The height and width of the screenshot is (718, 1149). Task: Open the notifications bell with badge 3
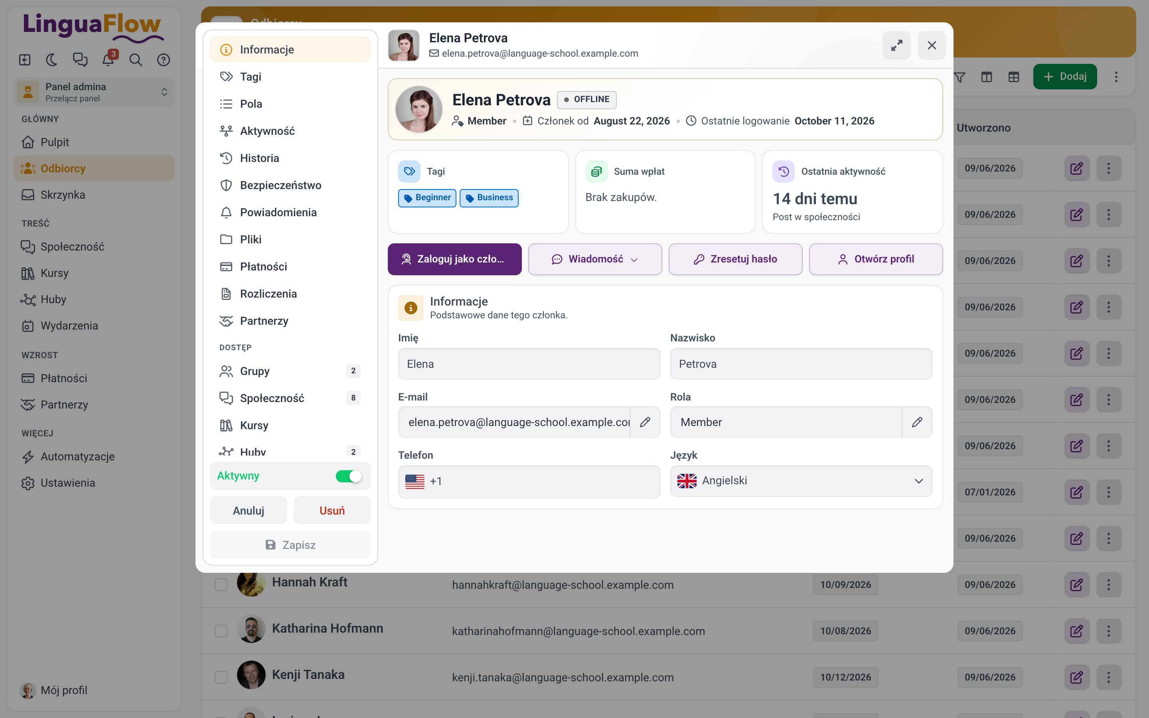pos(109,60)
